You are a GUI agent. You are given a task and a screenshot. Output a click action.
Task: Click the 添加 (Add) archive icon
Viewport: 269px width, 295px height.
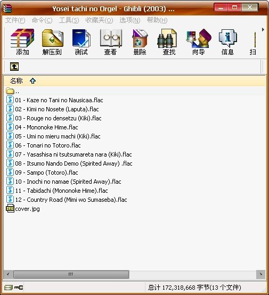coord(22,42)
